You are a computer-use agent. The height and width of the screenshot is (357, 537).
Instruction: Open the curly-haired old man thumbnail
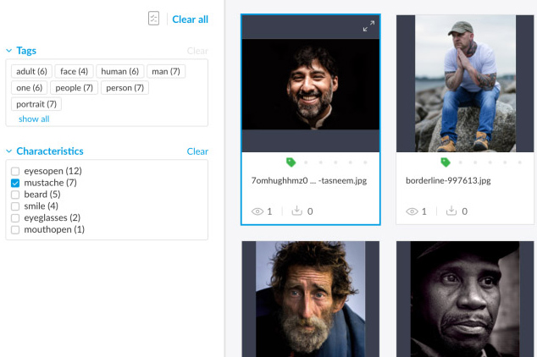[310, 299]
